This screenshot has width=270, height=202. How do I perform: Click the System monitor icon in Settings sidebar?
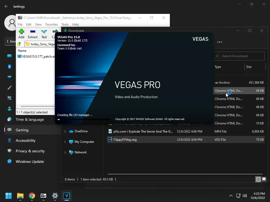point(9,56)
